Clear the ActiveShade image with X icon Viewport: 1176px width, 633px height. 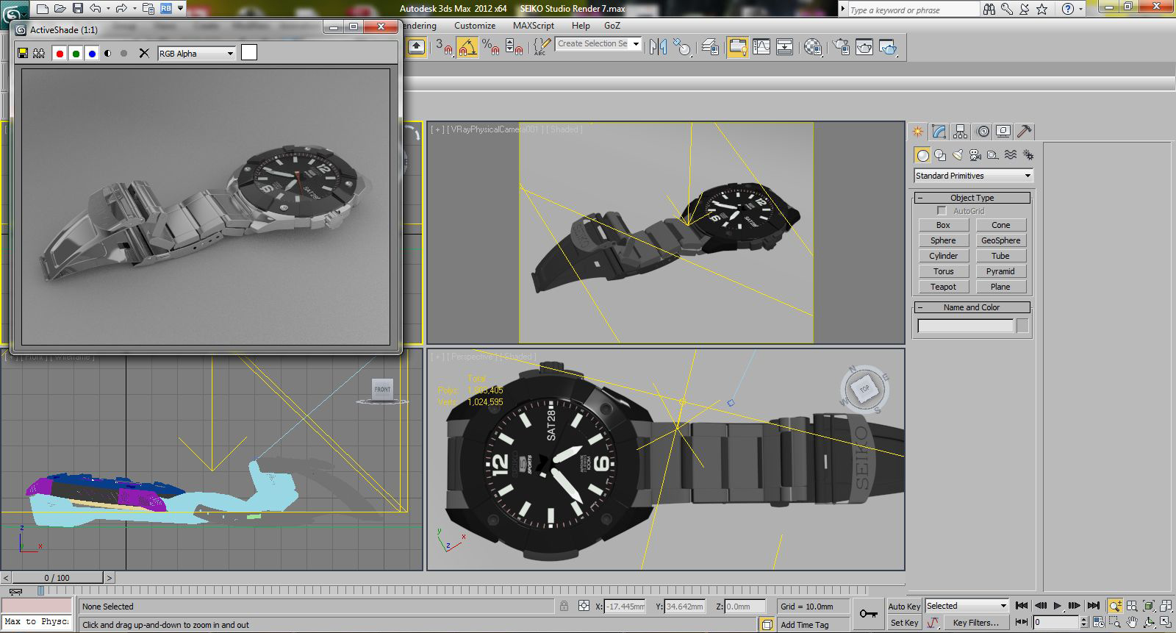pyautogui.click(x=144, y=53)
